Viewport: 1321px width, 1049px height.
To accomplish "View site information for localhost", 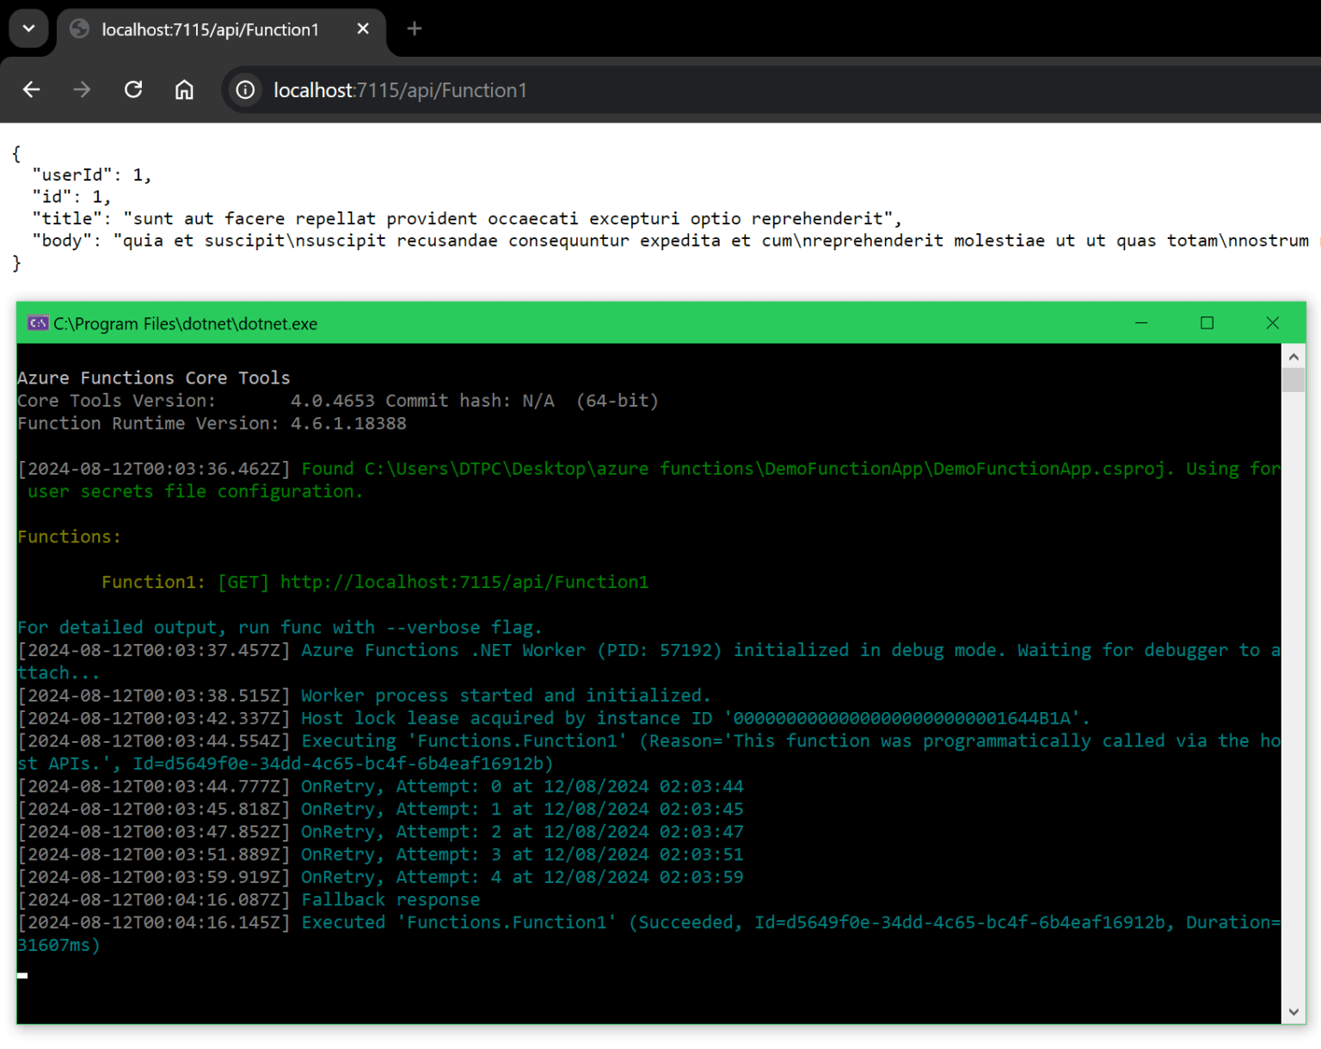I will pyautogui.click(x=245, y=89).
